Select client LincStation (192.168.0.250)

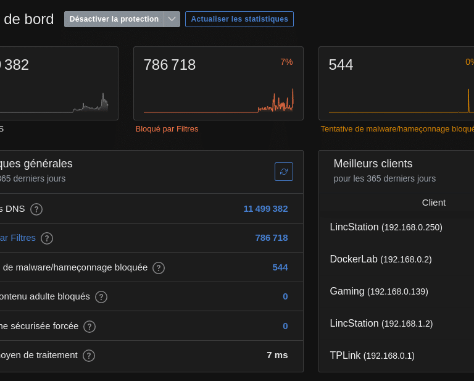pyautogui.click(x=386, y=227)
